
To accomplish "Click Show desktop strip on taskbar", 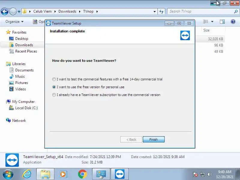I will point(238,174).
